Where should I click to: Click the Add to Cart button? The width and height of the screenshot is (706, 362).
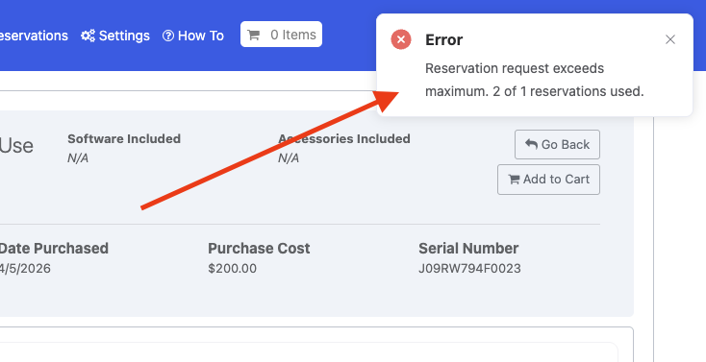tap(548, 180)
